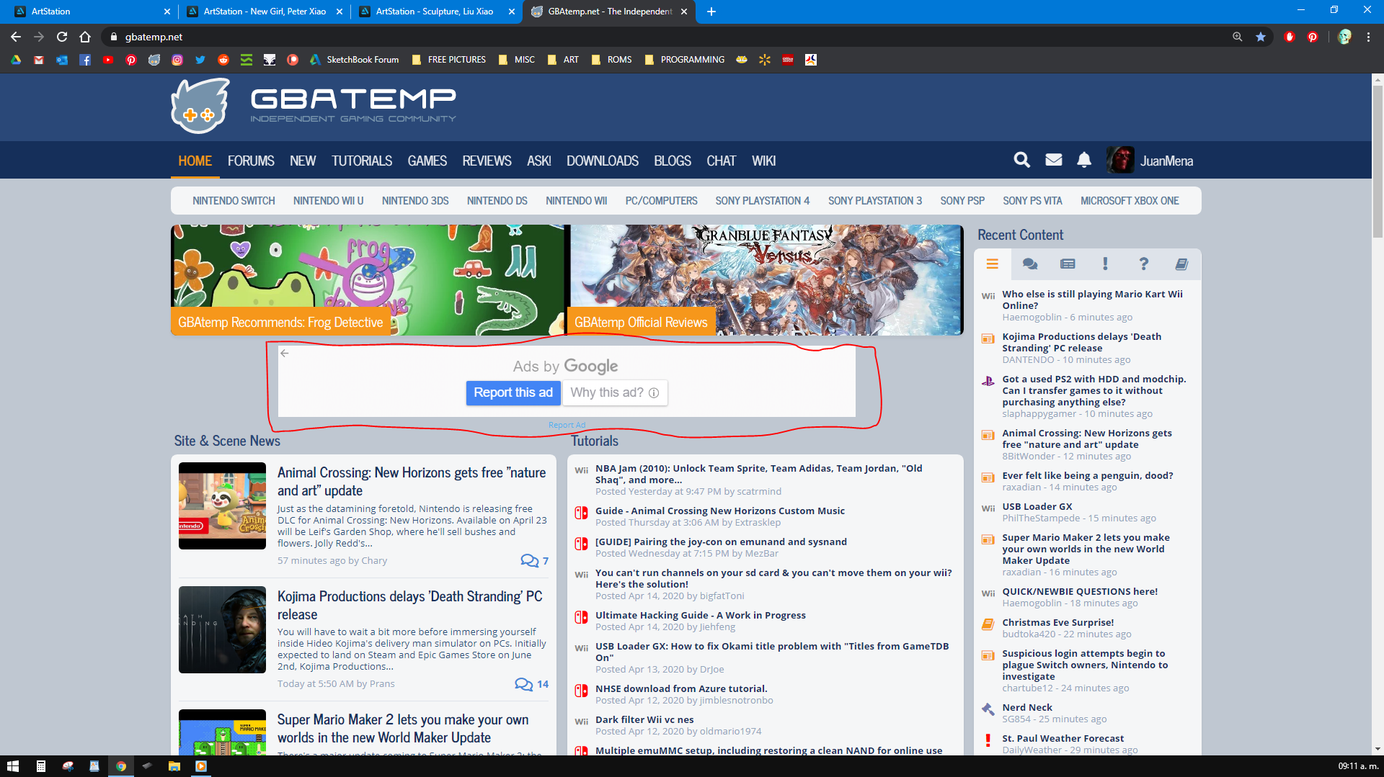Open the Gmail bookmark
The height and width of the screenshot is (777, 1384).
[x=39, y=60]
